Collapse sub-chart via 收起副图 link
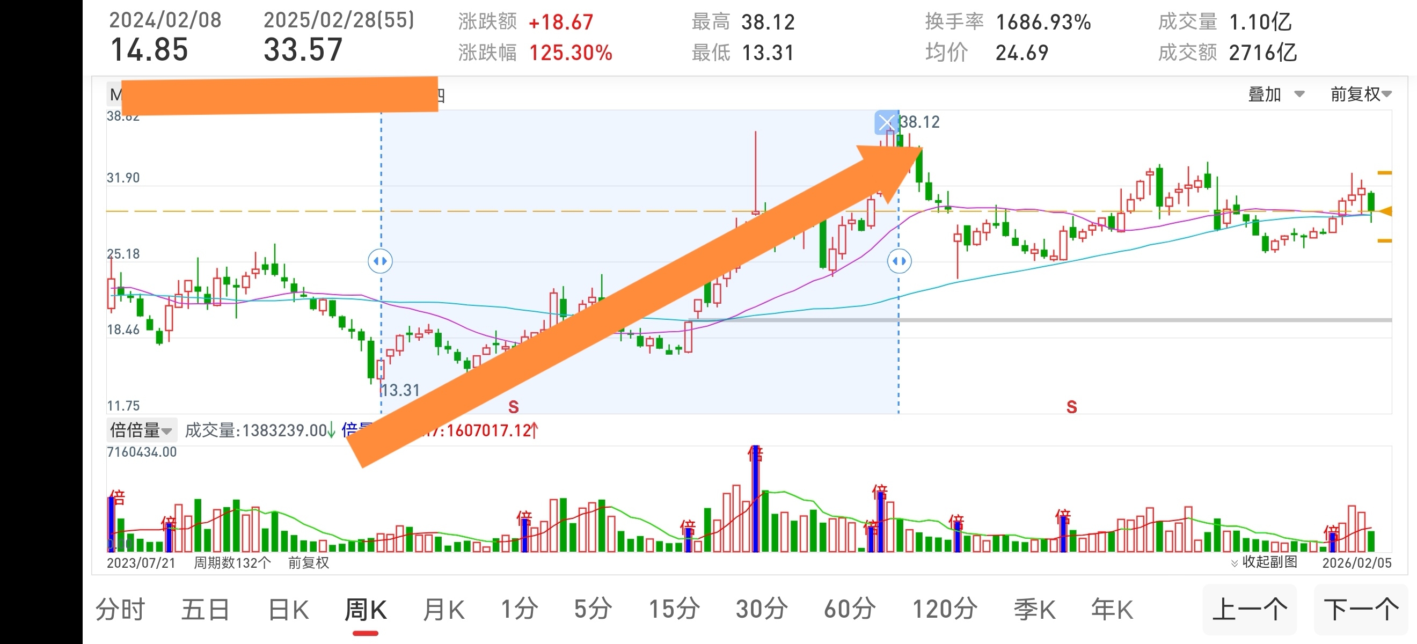 point(1269,562)
